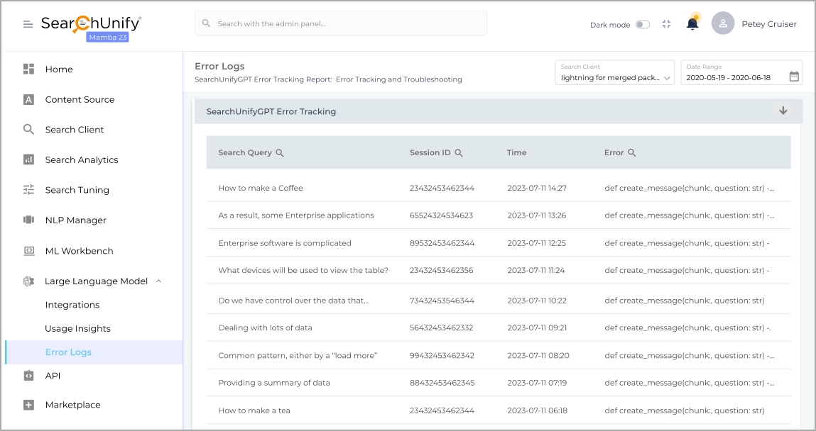This screenshot has height=431, width=816.
Task: Click the Mamba 23 version badge
Action: coord(107,38)
